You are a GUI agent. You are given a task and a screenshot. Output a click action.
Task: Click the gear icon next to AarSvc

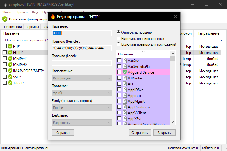(x=125, y=61)
